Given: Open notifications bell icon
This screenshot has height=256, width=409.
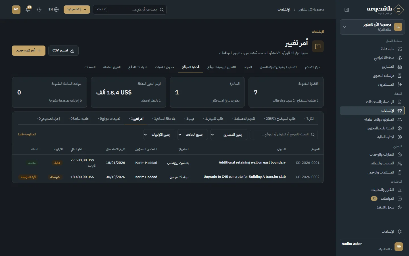Looking at the screenshot, I should [28, 9].
